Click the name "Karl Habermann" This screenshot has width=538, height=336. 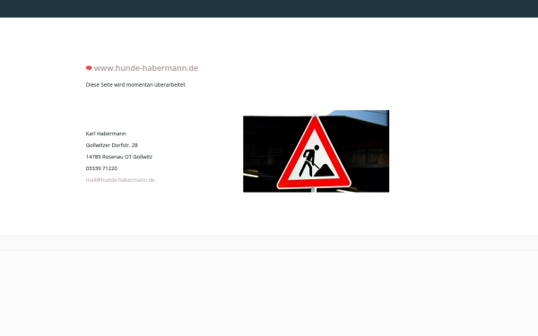click(106, 134)
